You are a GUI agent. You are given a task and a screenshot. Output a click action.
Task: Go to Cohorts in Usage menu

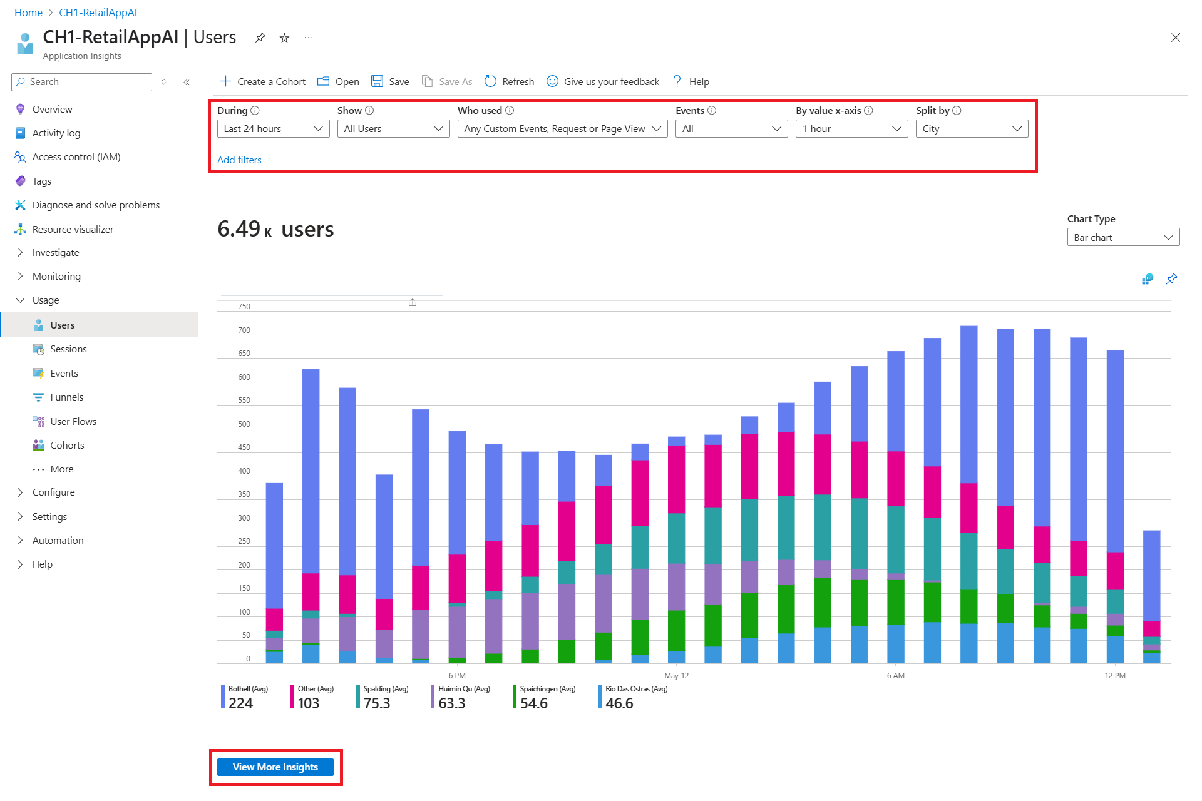pos(67,446)
